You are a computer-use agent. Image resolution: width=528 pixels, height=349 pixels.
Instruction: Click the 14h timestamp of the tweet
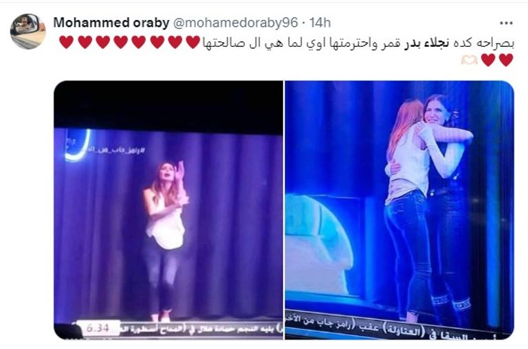click(x=320, y=23)
